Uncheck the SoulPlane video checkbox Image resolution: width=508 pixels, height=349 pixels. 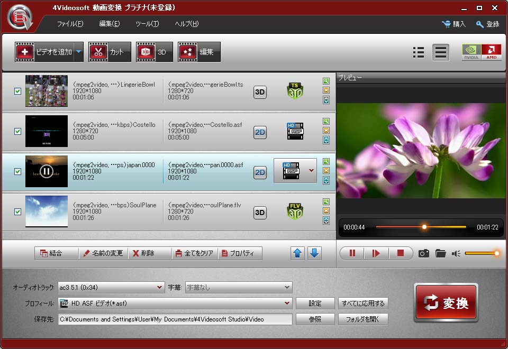pyautogui.click(x=18, y=212)
